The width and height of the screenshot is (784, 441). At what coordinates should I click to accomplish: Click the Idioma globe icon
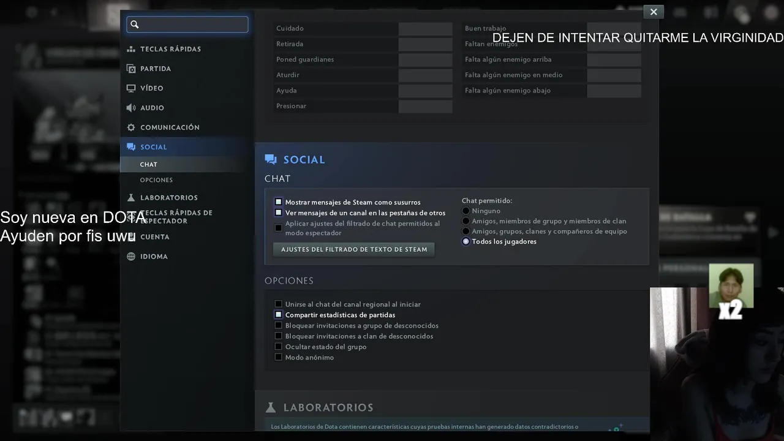pyautogui.click(x=131, y=257)
